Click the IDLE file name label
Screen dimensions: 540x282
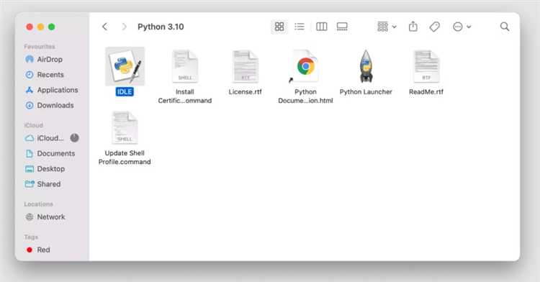point(125,92)
